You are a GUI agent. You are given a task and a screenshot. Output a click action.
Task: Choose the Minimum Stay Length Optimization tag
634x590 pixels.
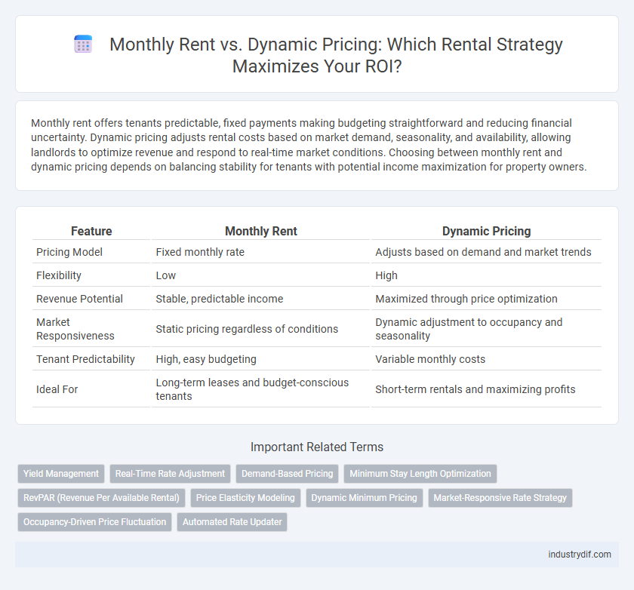[x=420, y=474]
